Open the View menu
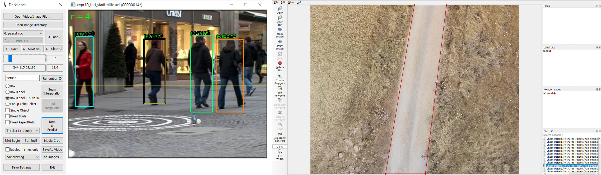This screenshot has height=175, width=601. [291, 2]
